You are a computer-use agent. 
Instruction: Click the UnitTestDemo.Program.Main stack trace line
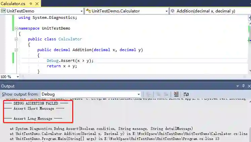coord(115,139)
